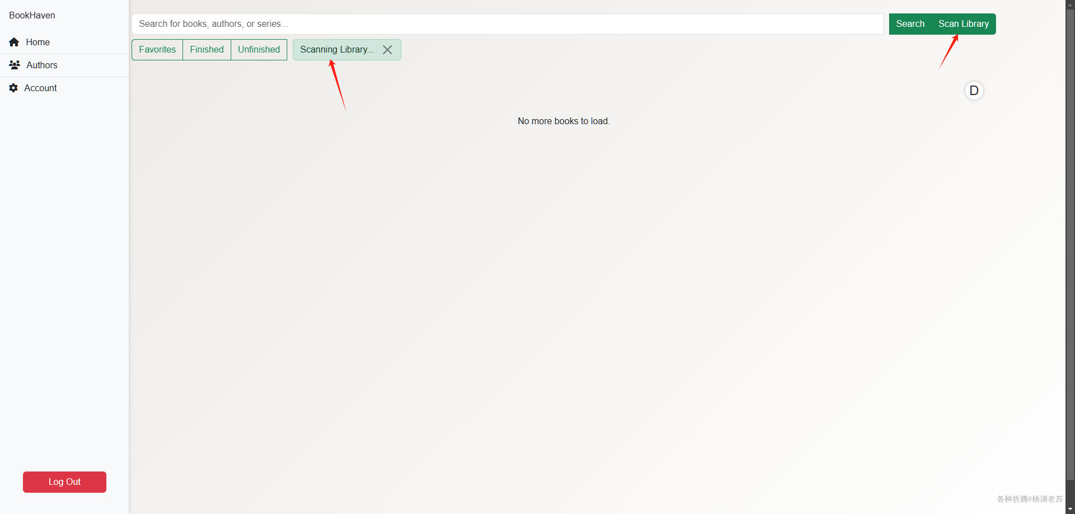Screen dimensions: 1075x514
Task: Click the scrollbar up arrow
Action: pos(1070,4)
